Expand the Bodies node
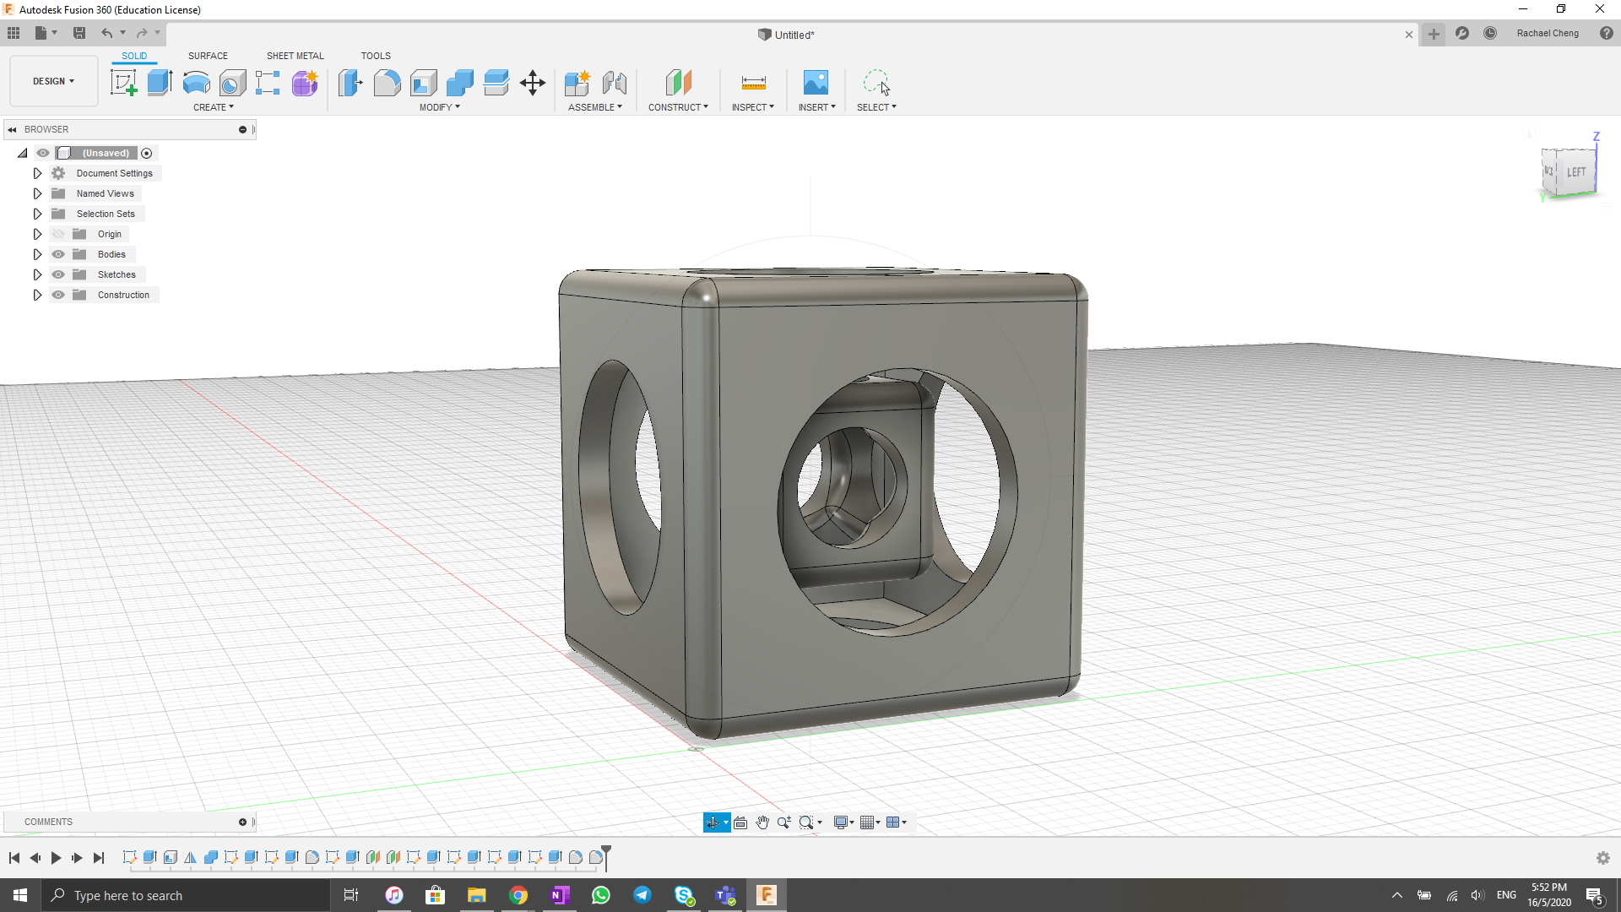This screenshot has width=1621, height=912. (37, 254)
